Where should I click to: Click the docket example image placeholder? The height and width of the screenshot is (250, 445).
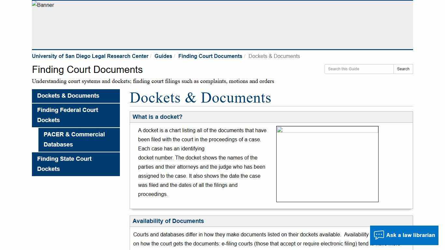(x=327, y=164)
